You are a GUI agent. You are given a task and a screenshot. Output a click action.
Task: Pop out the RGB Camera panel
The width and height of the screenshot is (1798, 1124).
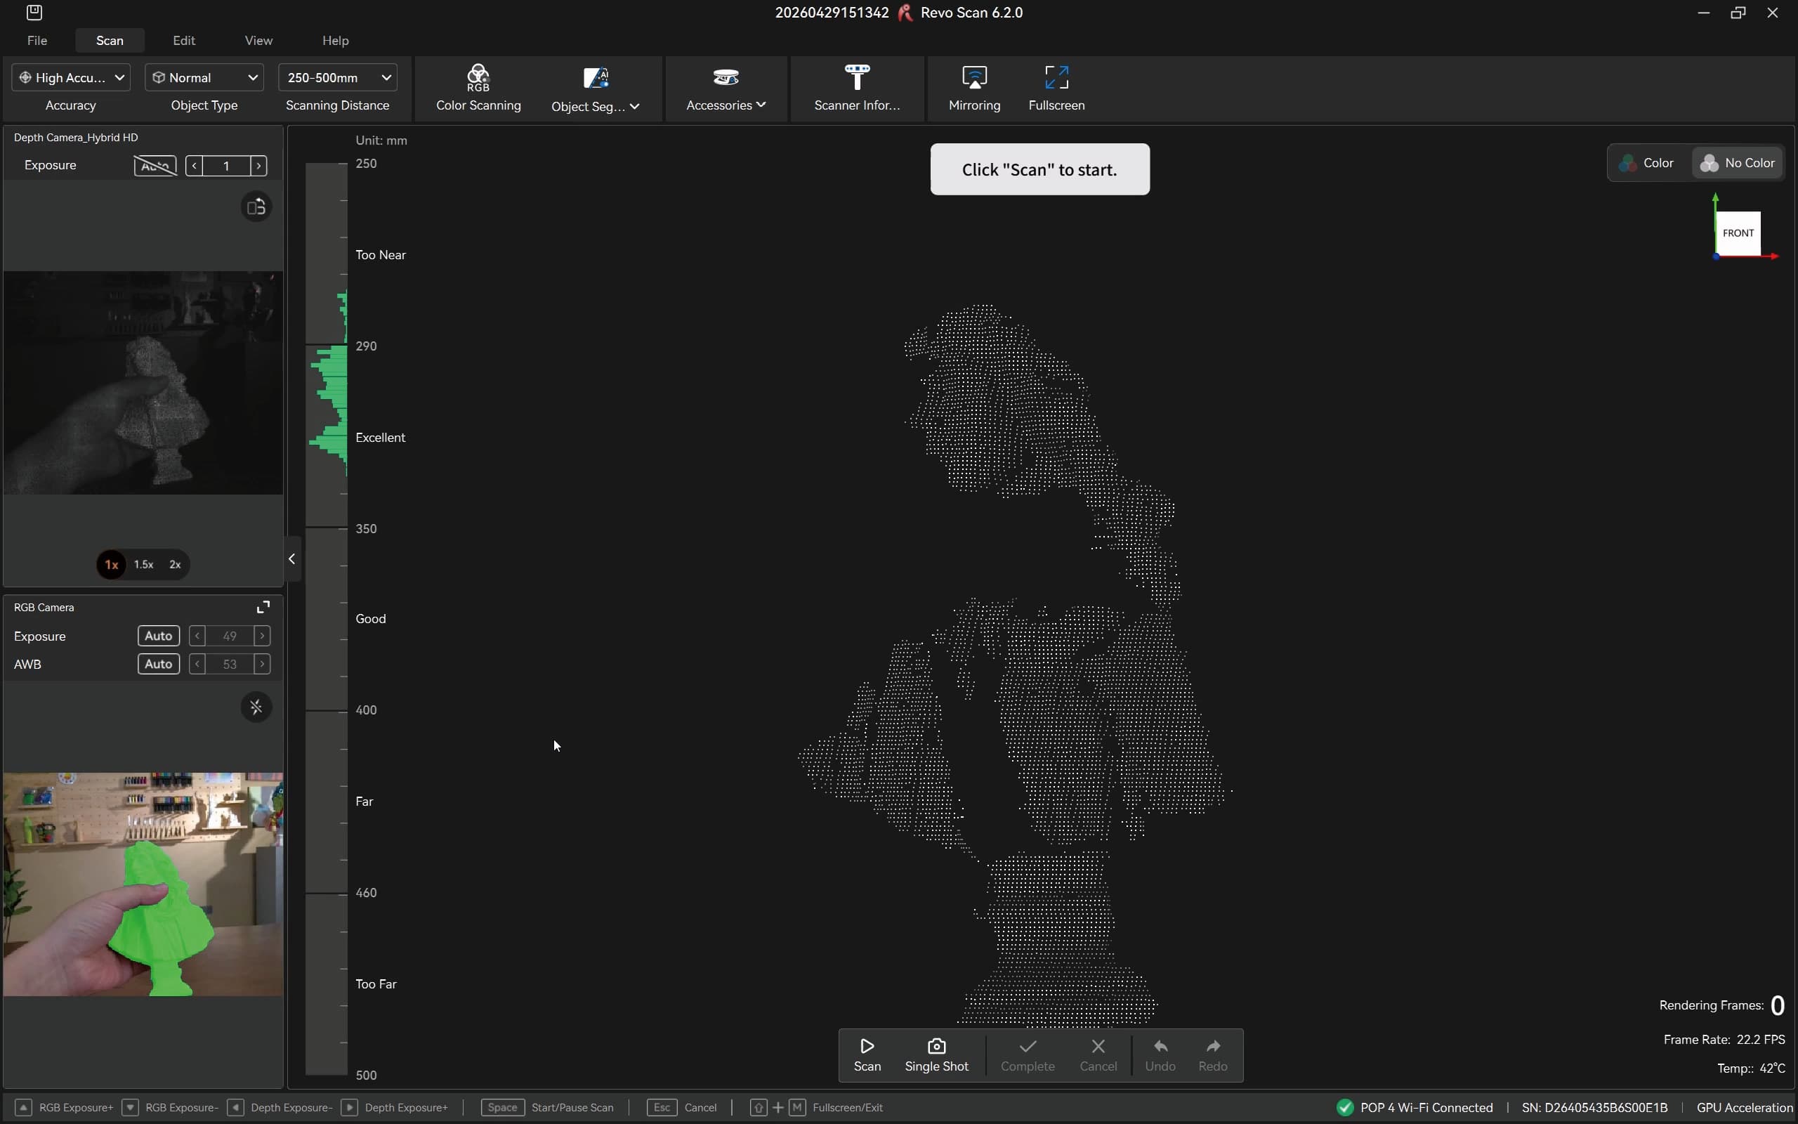click(263, 608)
